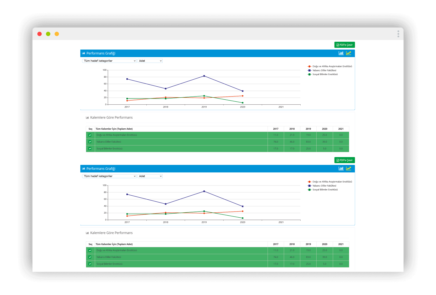This screenshot has height=295, width=436.
Task: Click value 39.0 in lower table
Action: (x=325, y=257)
